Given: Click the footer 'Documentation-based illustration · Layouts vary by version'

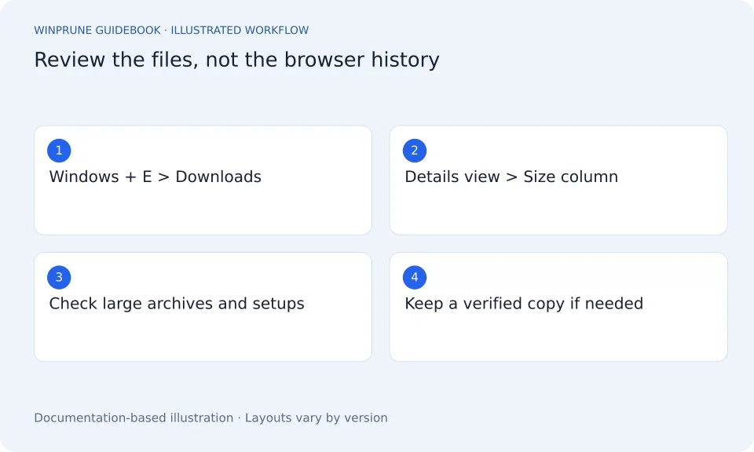Looking at the screenshot, I should pyautogui.click(x=210, y=418).
